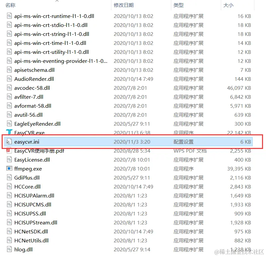Click the HCCore.dll file icon

click(9, 187)
